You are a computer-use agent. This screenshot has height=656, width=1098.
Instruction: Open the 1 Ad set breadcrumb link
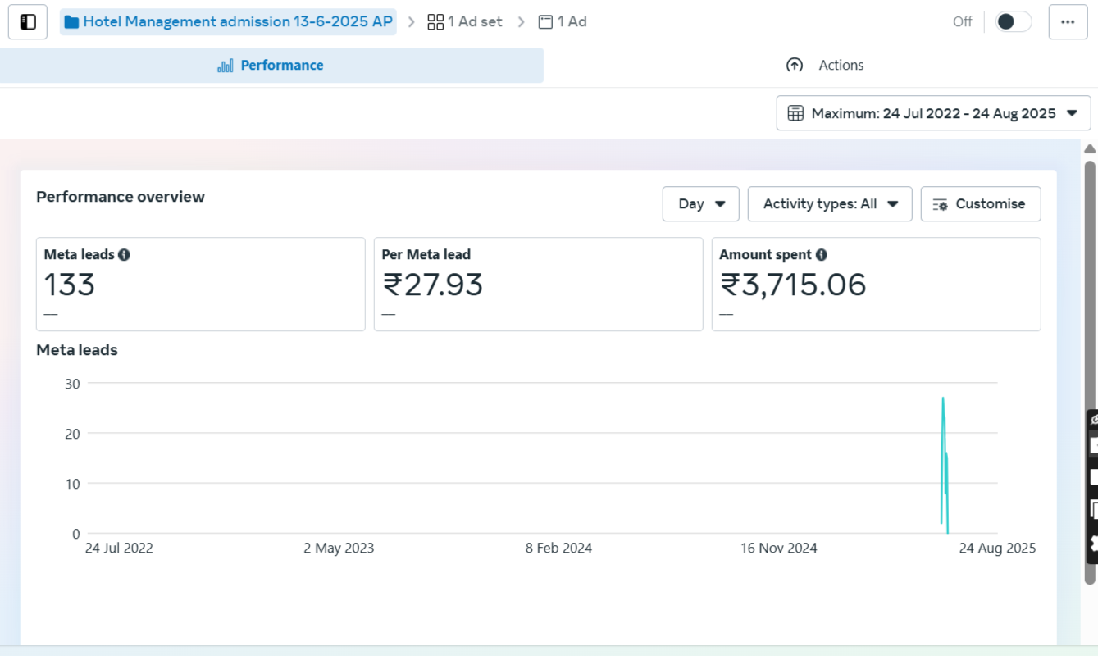465,22
